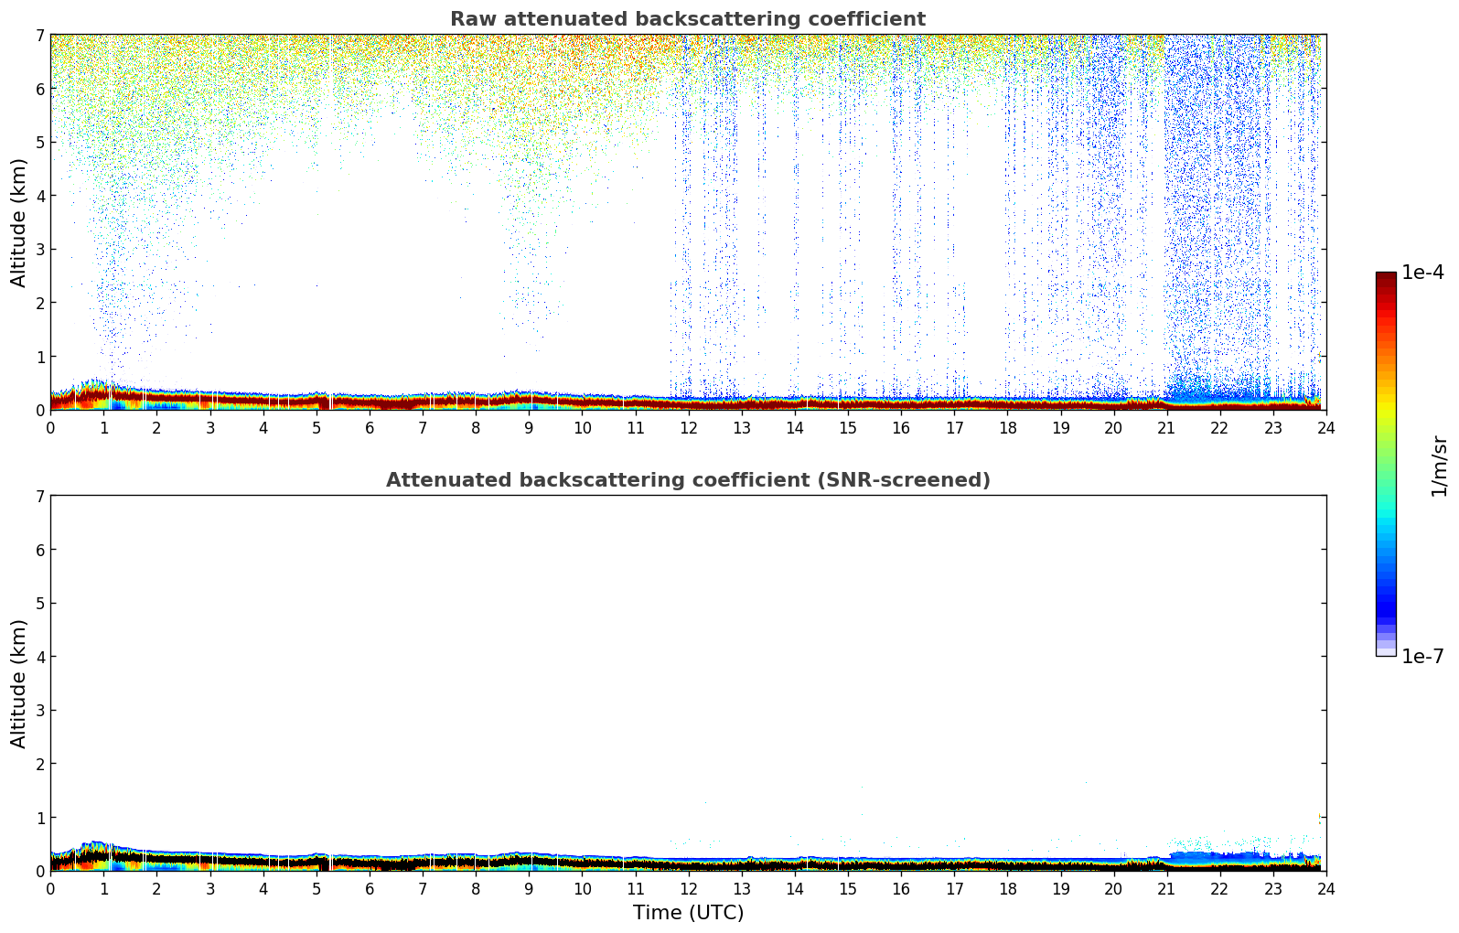Click altitude tick 1 on bottom plot
Viewport: 1459px width, 933px height.
(x=39, y=818)
